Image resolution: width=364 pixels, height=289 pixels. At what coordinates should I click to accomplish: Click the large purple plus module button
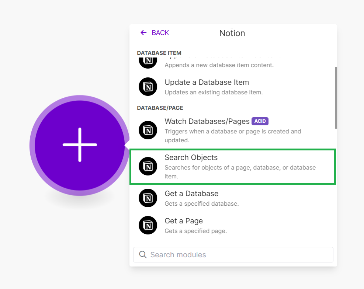click(80, 145)
